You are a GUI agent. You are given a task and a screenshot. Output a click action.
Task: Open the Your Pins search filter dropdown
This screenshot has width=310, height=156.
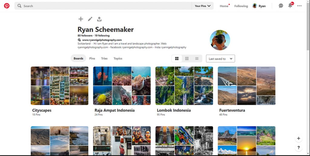pos(203,6)
